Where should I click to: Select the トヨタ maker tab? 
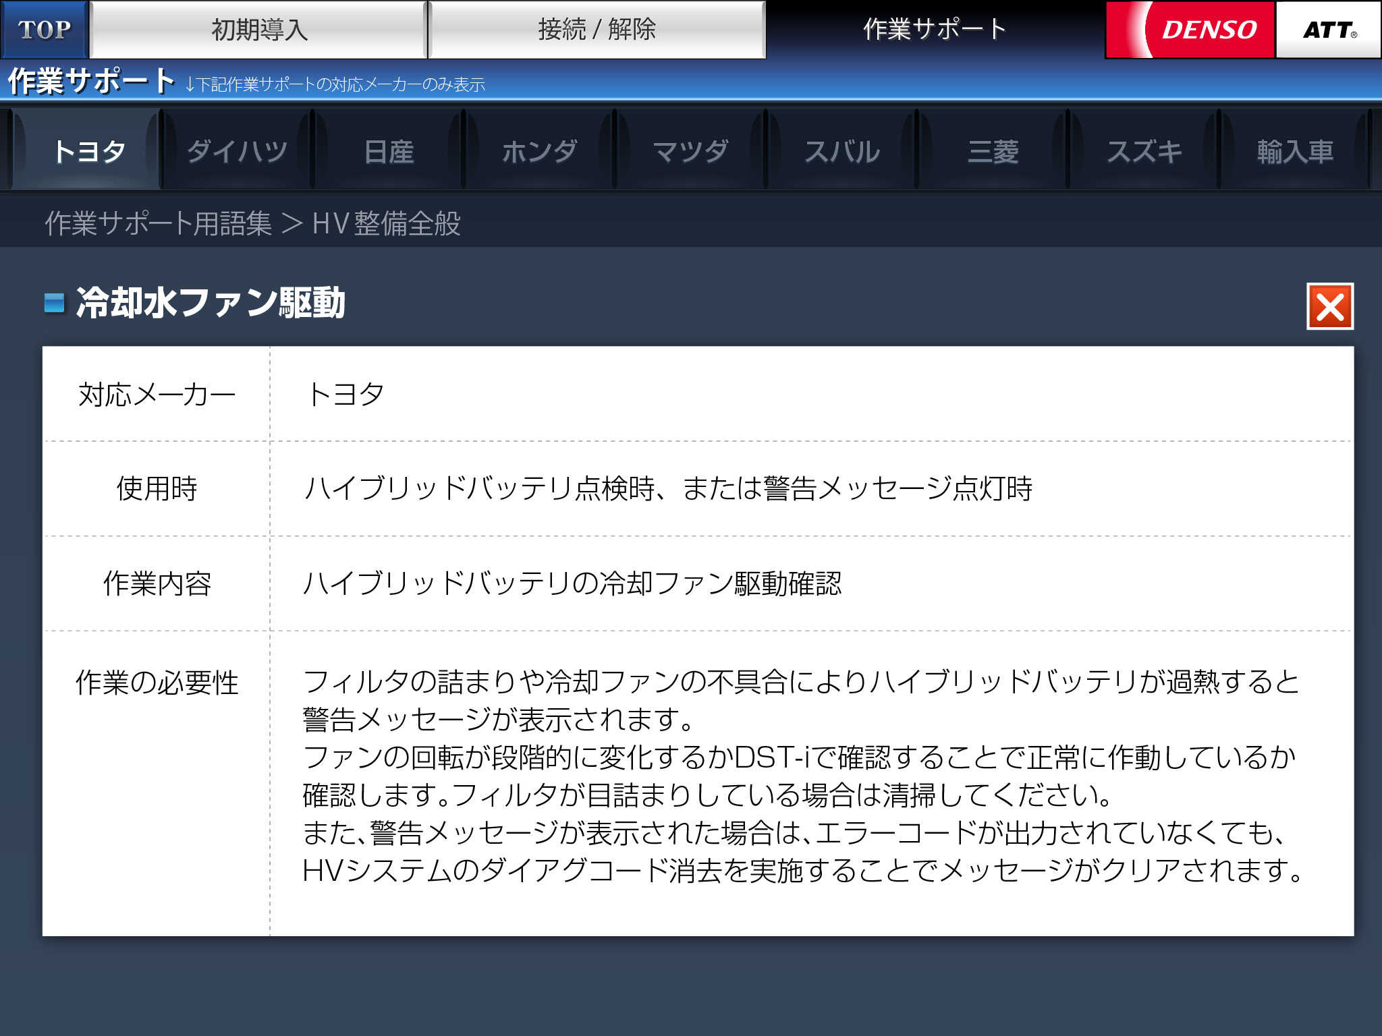click(88, 151)
